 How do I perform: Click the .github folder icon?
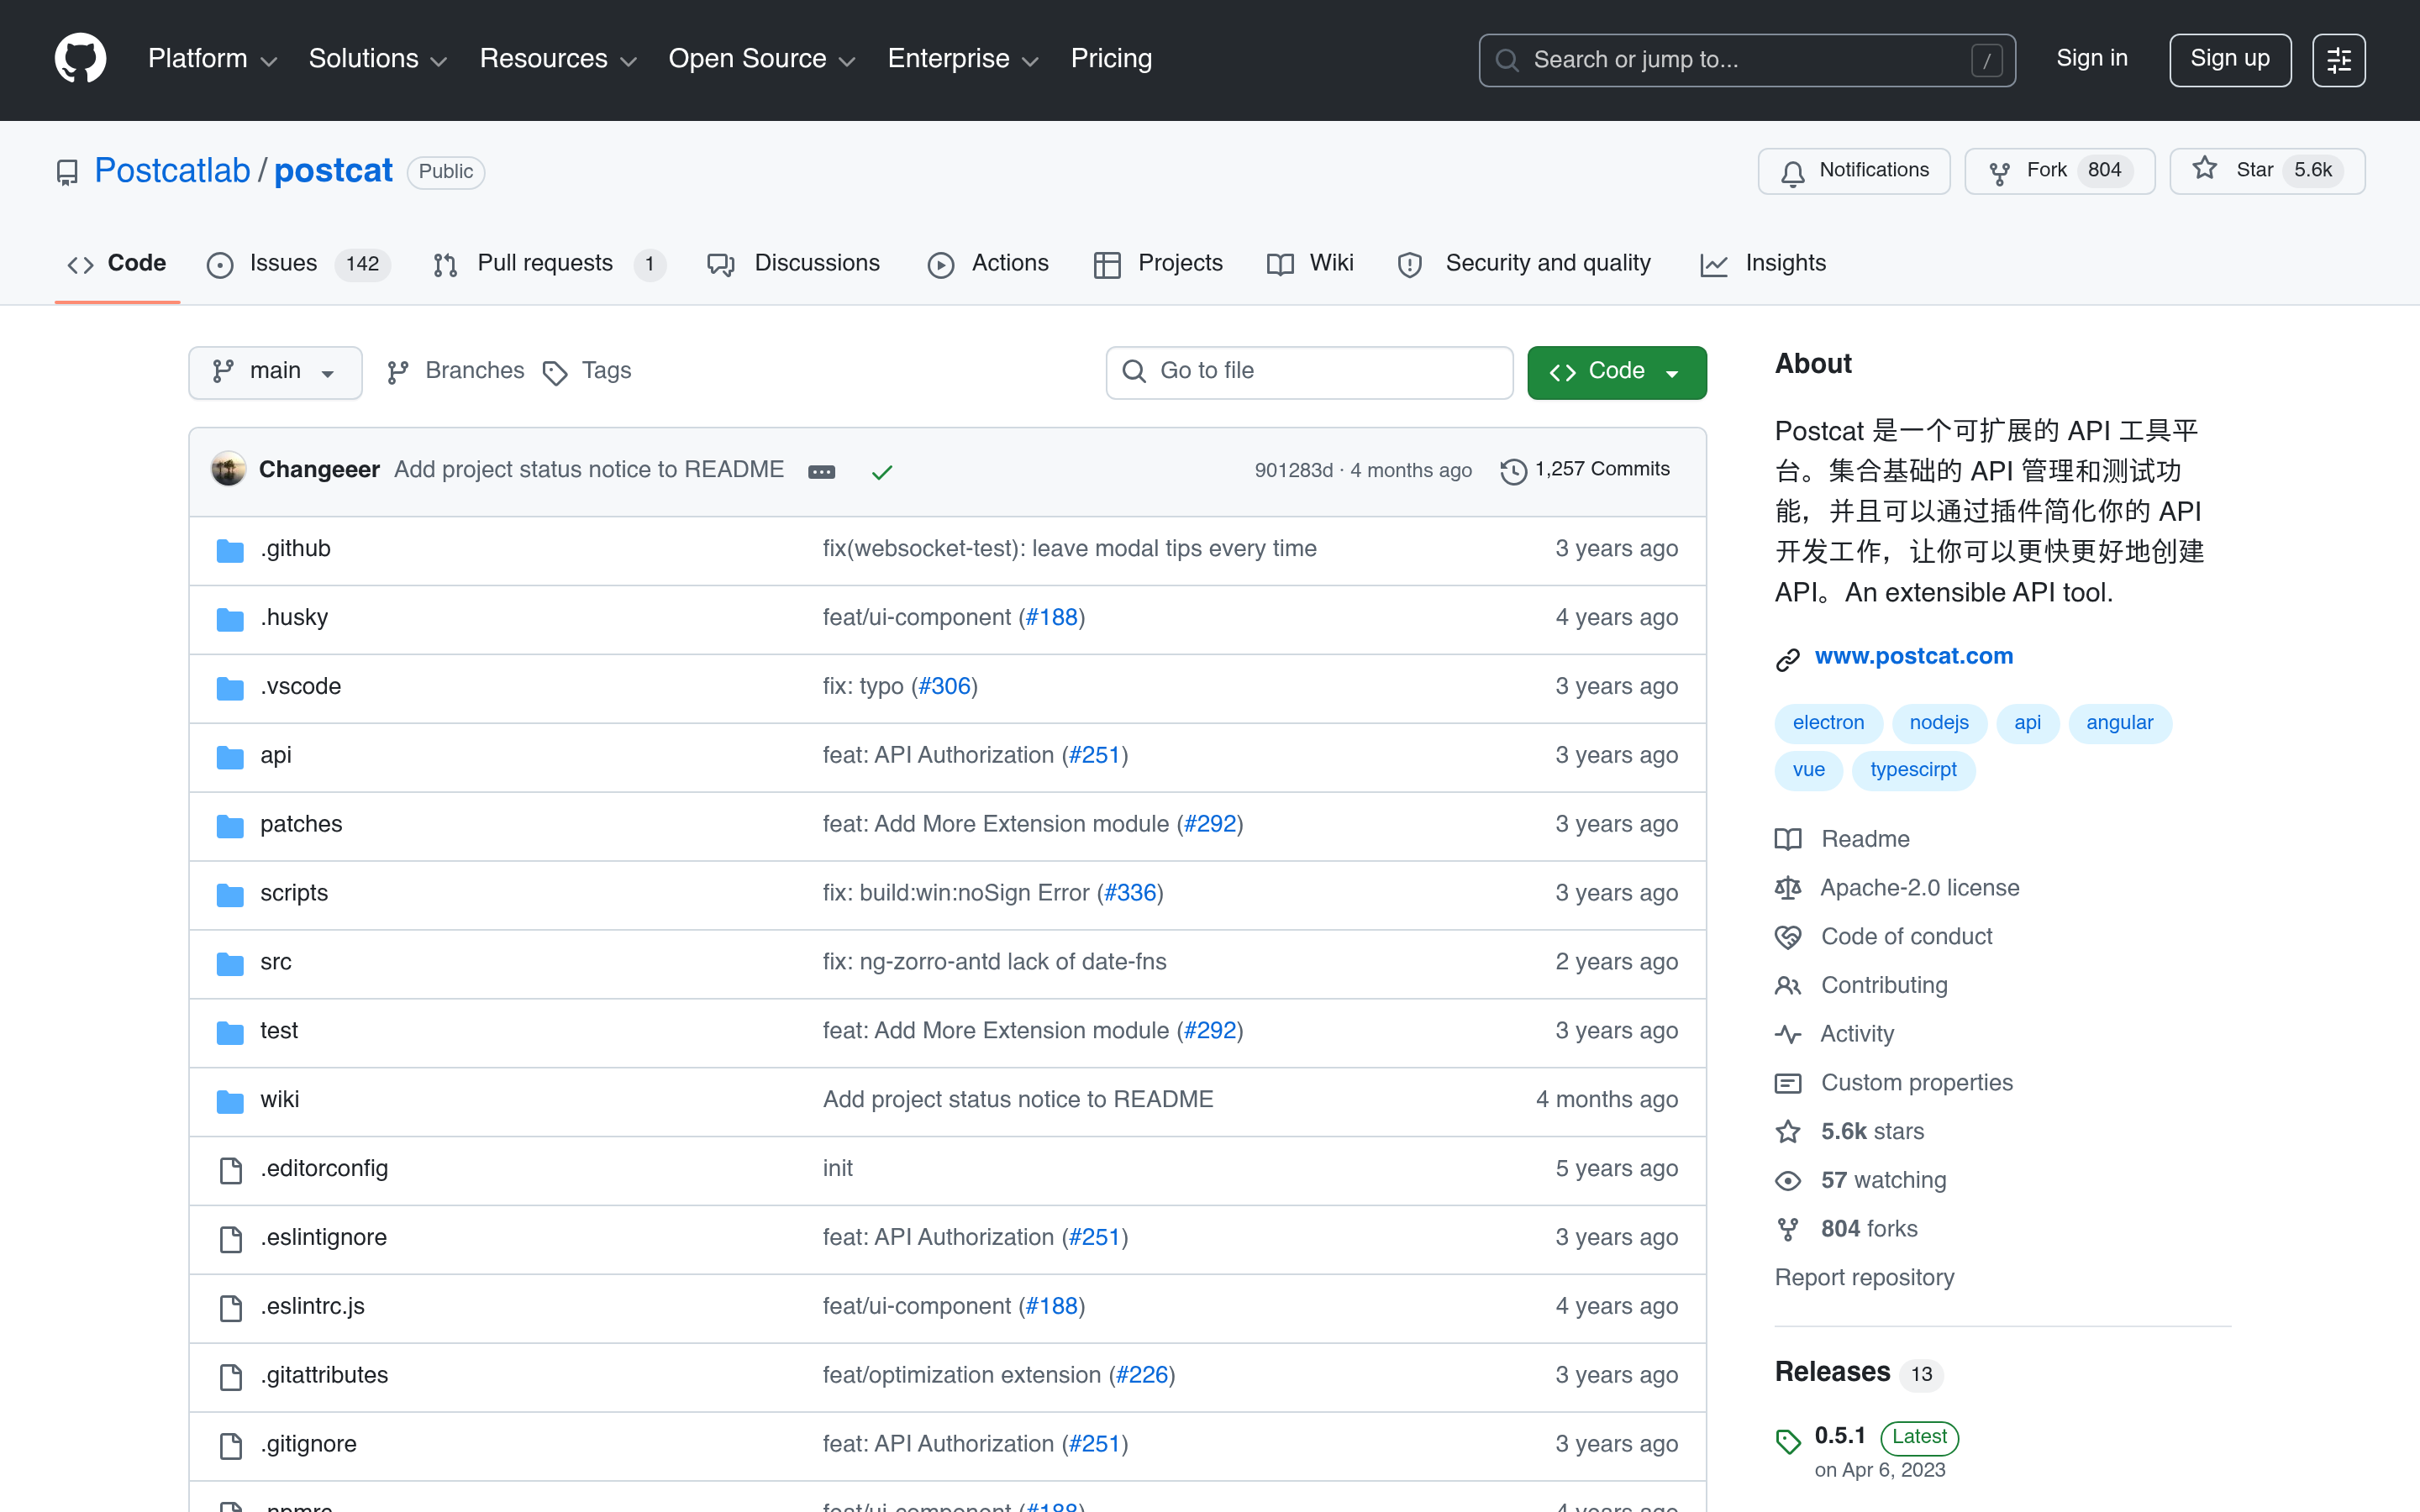[x=230, y=550]
